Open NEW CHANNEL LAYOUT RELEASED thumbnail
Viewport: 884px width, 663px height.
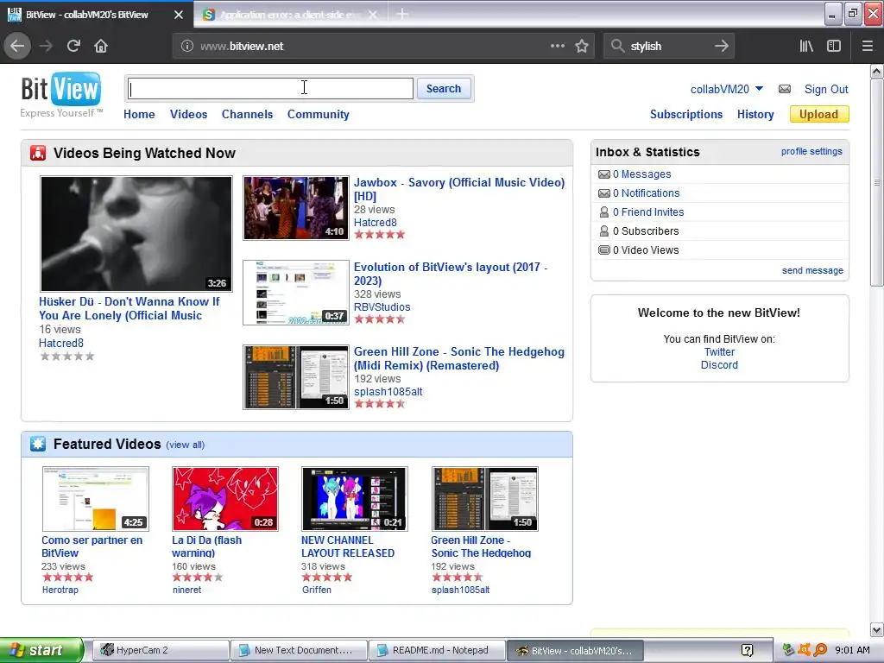(x=355, y=498)
